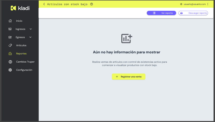The image size is (215, 122).
Task: Click the Reportes bar chart icon
Action: [10, 54]
